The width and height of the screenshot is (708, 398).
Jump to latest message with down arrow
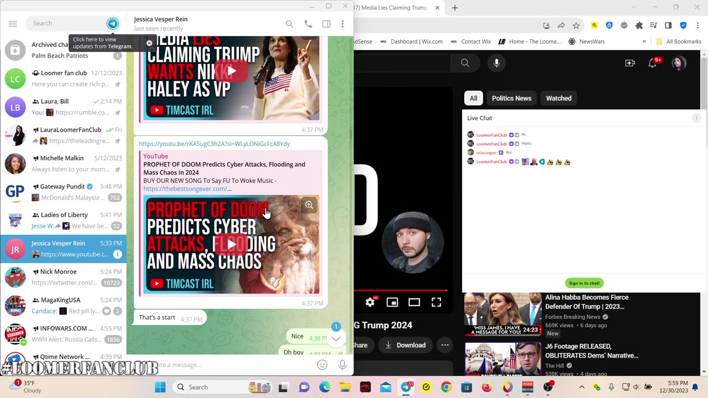336,338
